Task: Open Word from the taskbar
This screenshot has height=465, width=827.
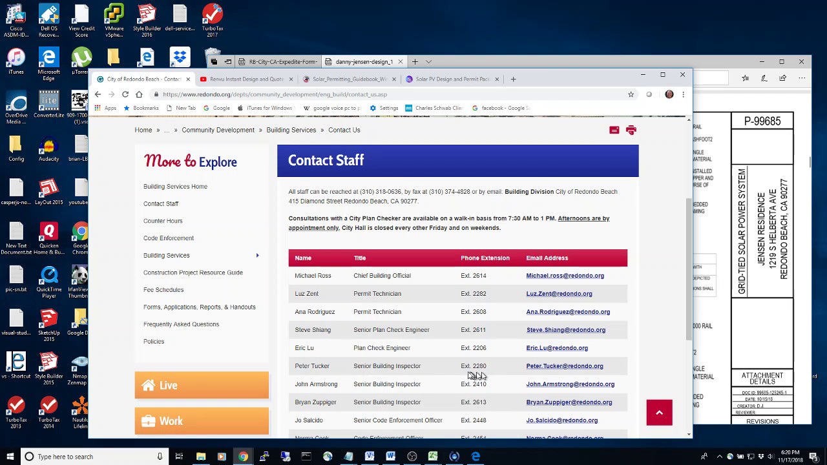Action: pyautogui.click(x=390, y=457)
